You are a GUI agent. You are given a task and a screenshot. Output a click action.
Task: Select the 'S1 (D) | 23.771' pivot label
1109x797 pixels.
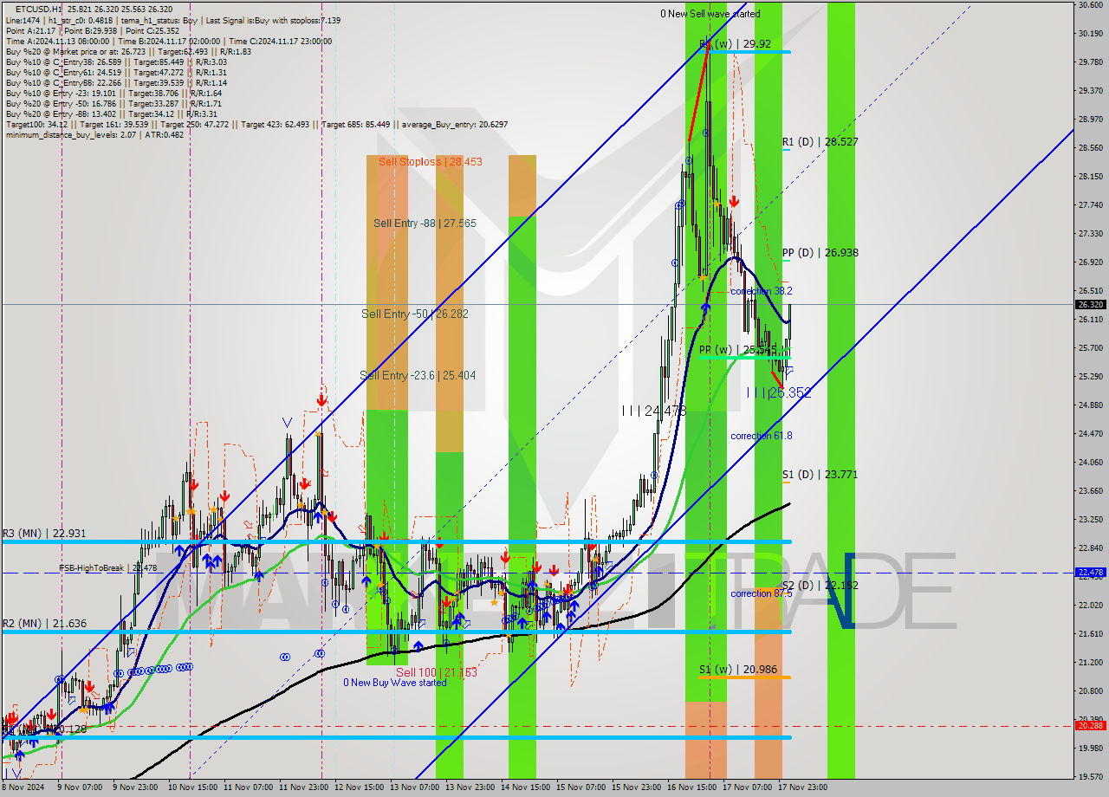tap(820, 475)
